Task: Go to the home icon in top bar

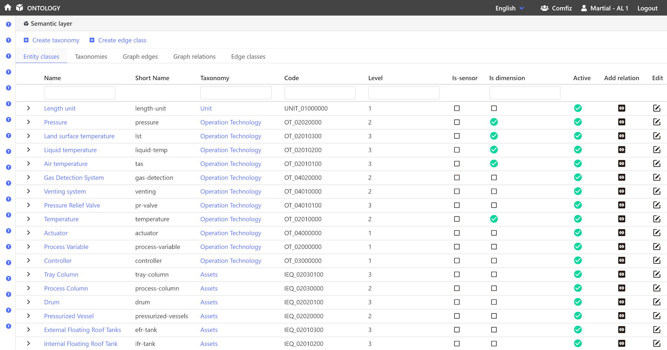Action: [8, 7]
